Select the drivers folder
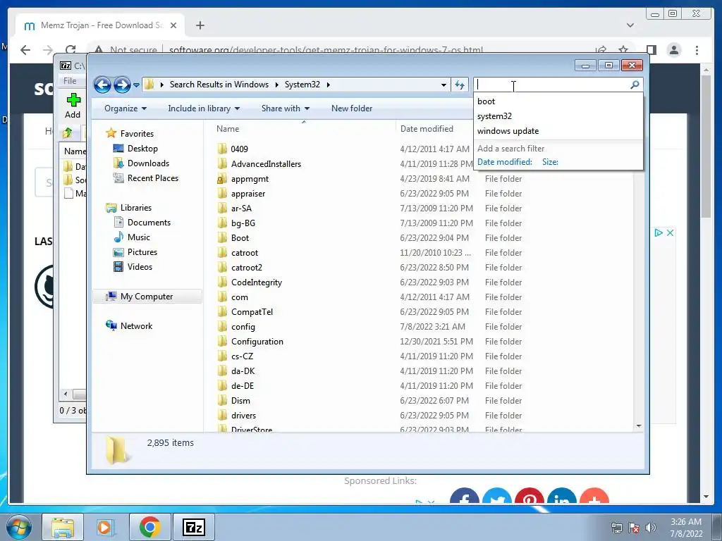 243,416
